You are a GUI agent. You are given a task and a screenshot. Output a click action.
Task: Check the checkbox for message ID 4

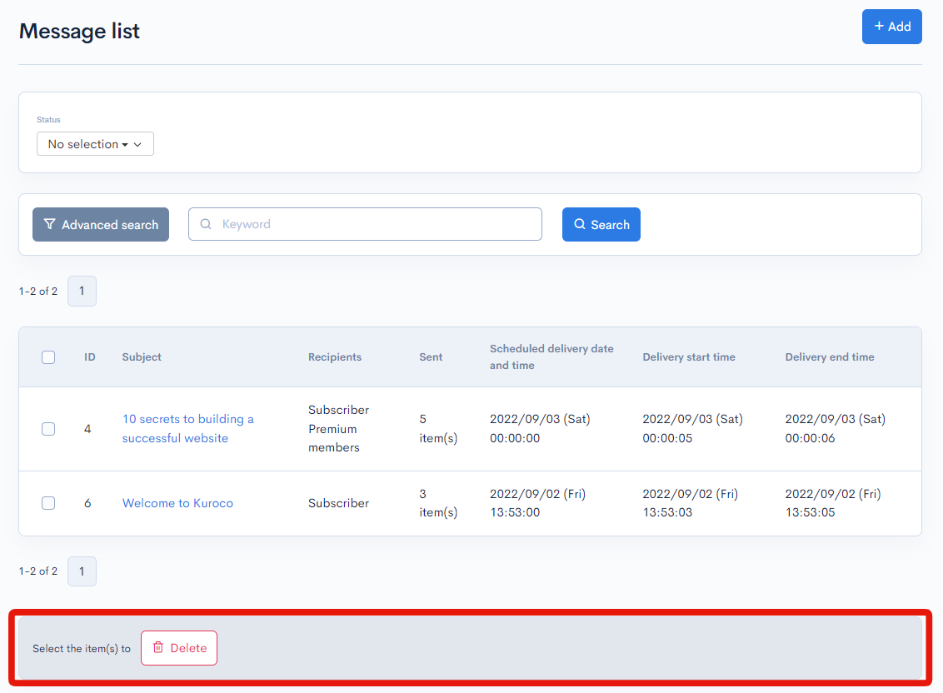tap(48, 428)
